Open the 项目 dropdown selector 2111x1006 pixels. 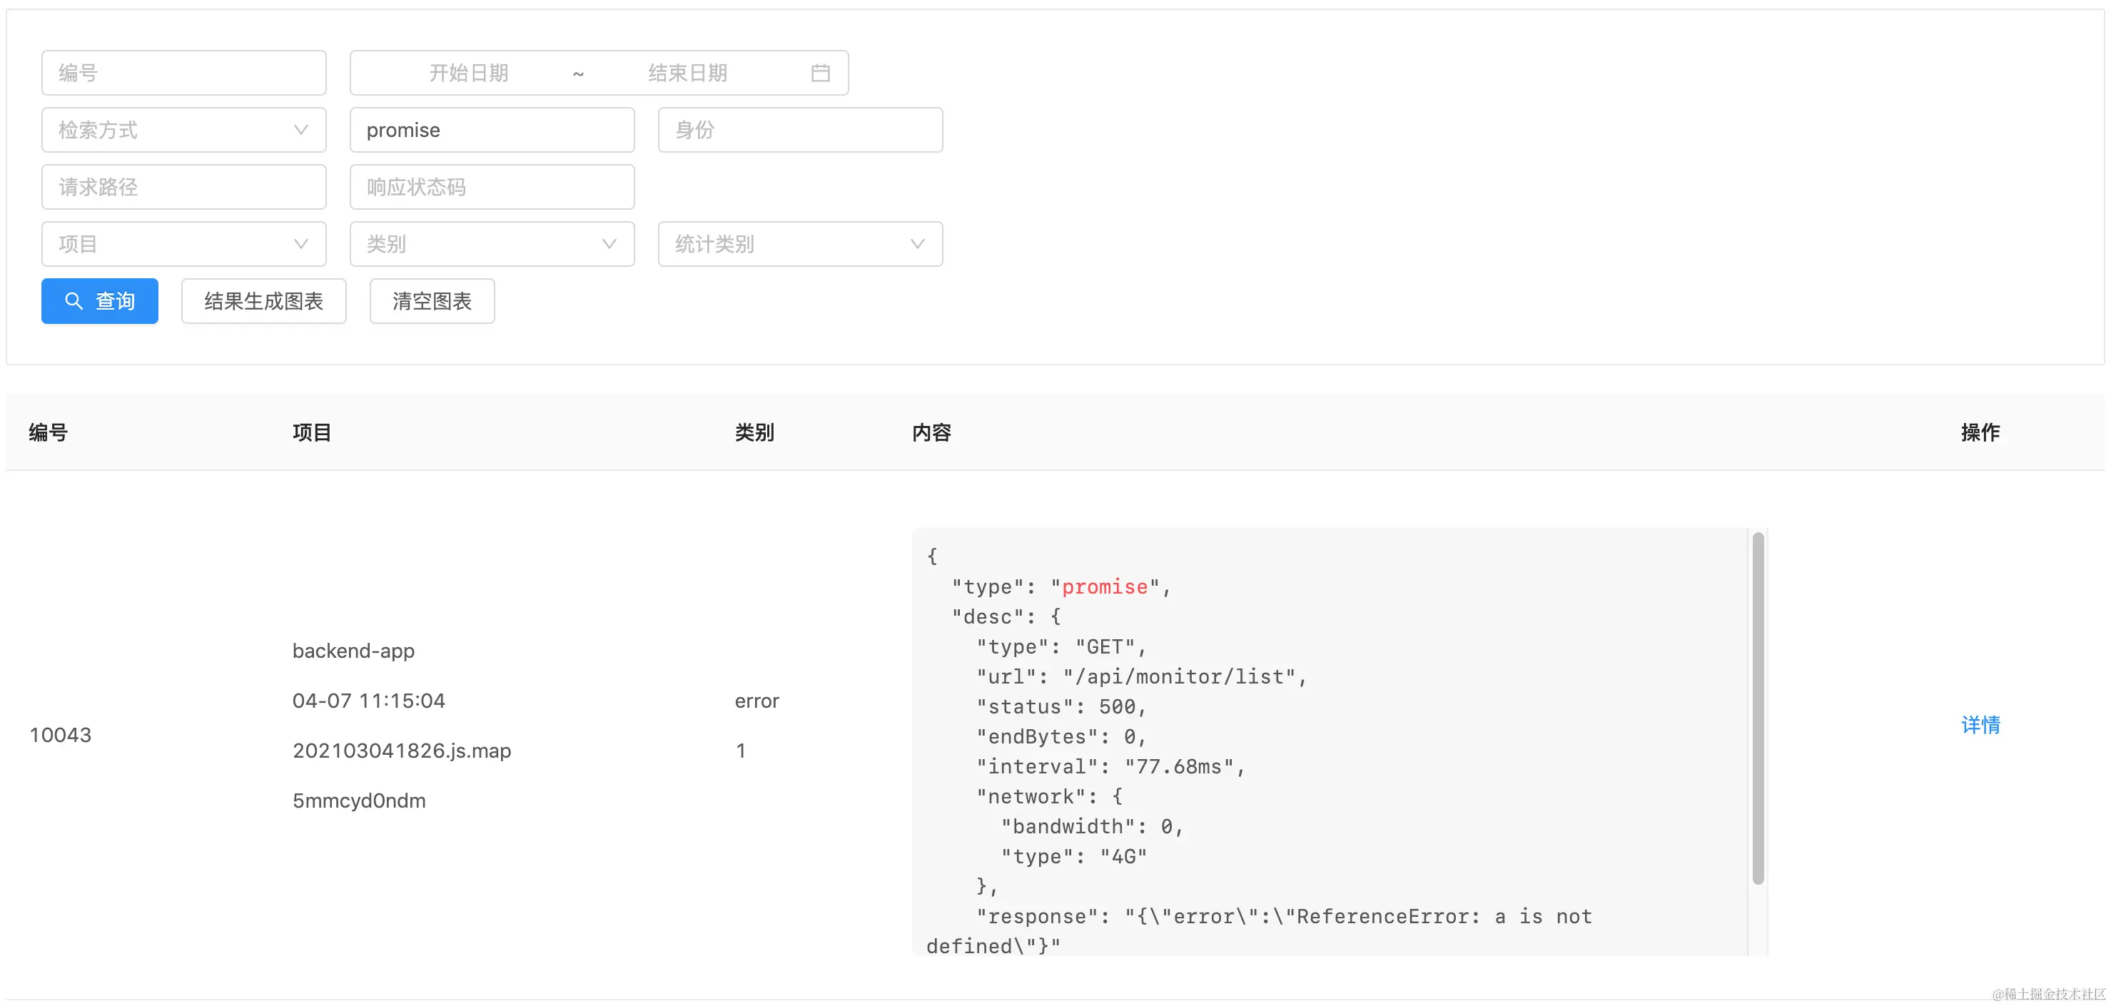point(183,244)
